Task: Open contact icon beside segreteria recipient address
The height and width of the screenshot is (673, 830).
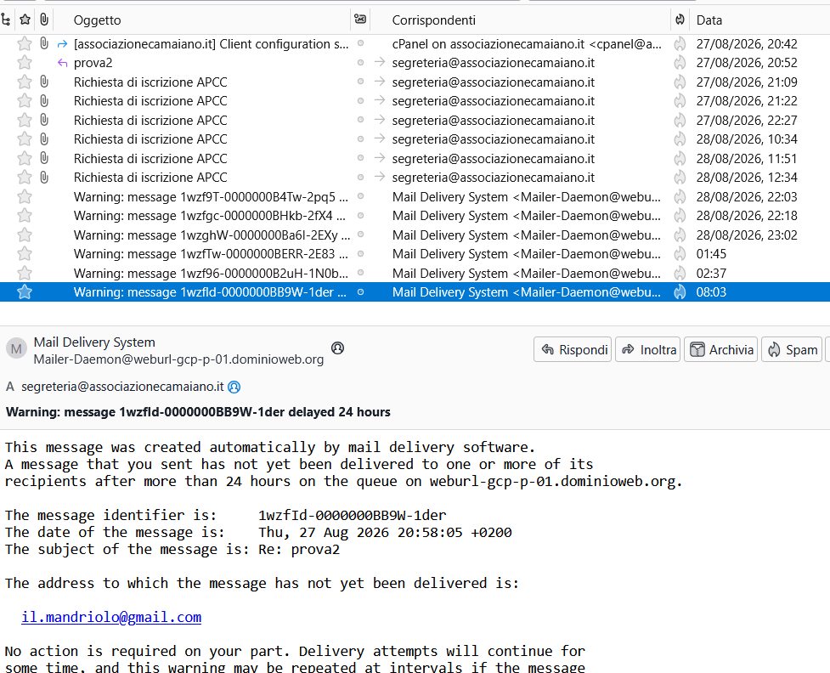Action: [x=234, y=387]
